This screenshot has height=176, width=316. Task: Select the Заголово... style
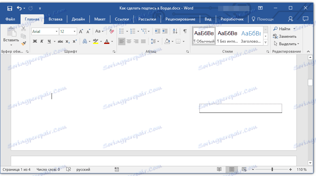click(251, 36)
